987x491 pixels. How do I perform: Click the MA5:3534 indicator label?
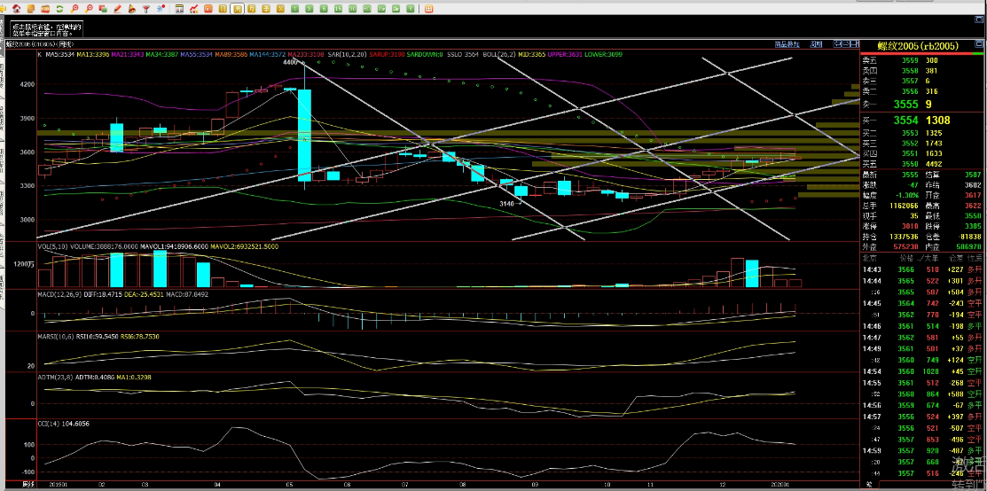pyautogui.click(x=59, y=55)
